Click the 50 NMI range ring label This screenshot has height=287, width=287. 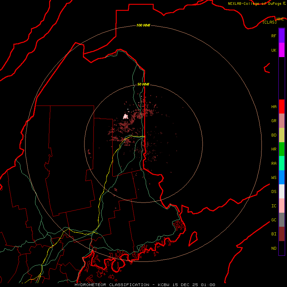point(143,85)
